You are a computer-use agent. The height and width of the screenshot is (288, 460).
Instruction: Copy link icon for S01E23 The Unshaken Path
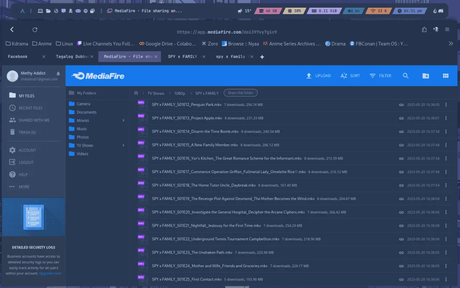click(401, 253)
